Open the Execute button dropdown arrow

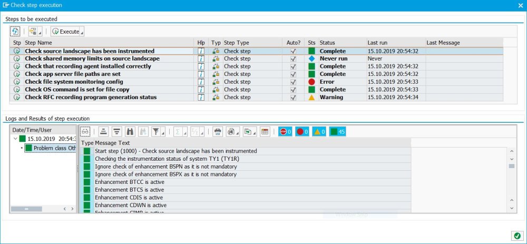[x=82, y=32]
